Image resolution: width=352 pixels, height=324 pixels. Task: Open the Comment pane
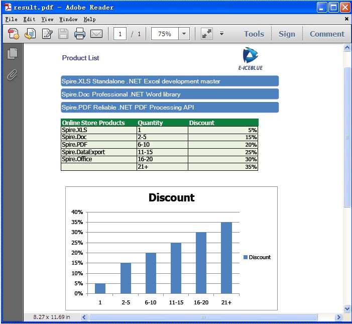[327, 34]
